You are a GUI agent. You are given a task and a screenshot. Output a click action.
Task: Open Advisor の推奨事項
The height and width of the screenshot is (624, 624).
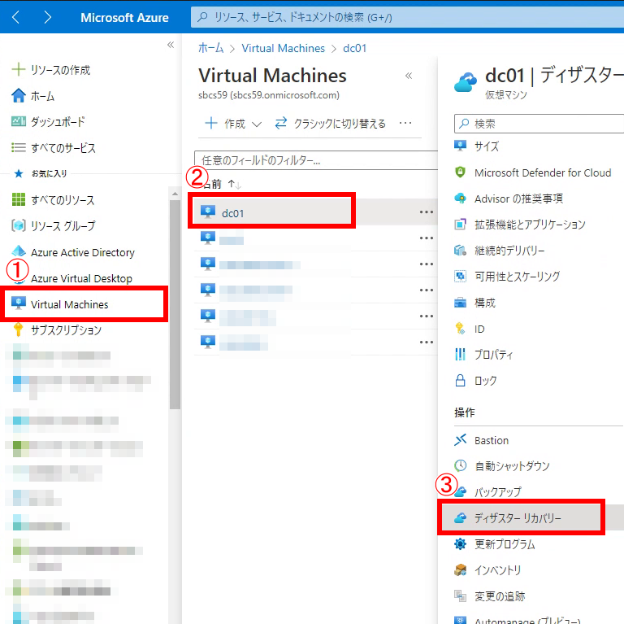508,199
